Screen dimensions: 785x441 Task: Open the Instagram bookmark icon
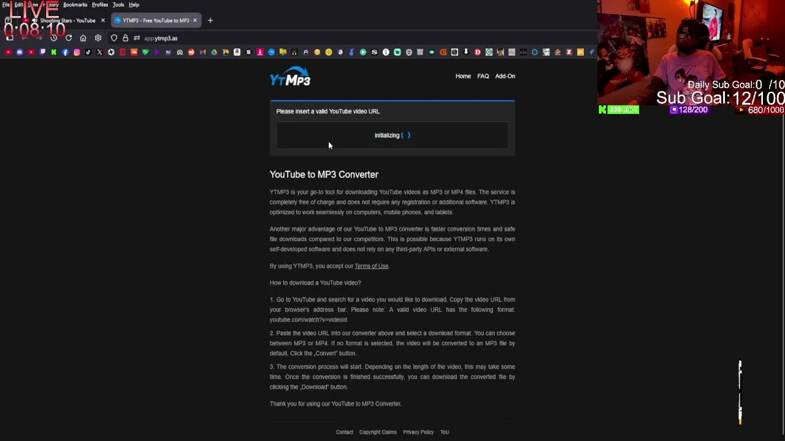[77, 52]
